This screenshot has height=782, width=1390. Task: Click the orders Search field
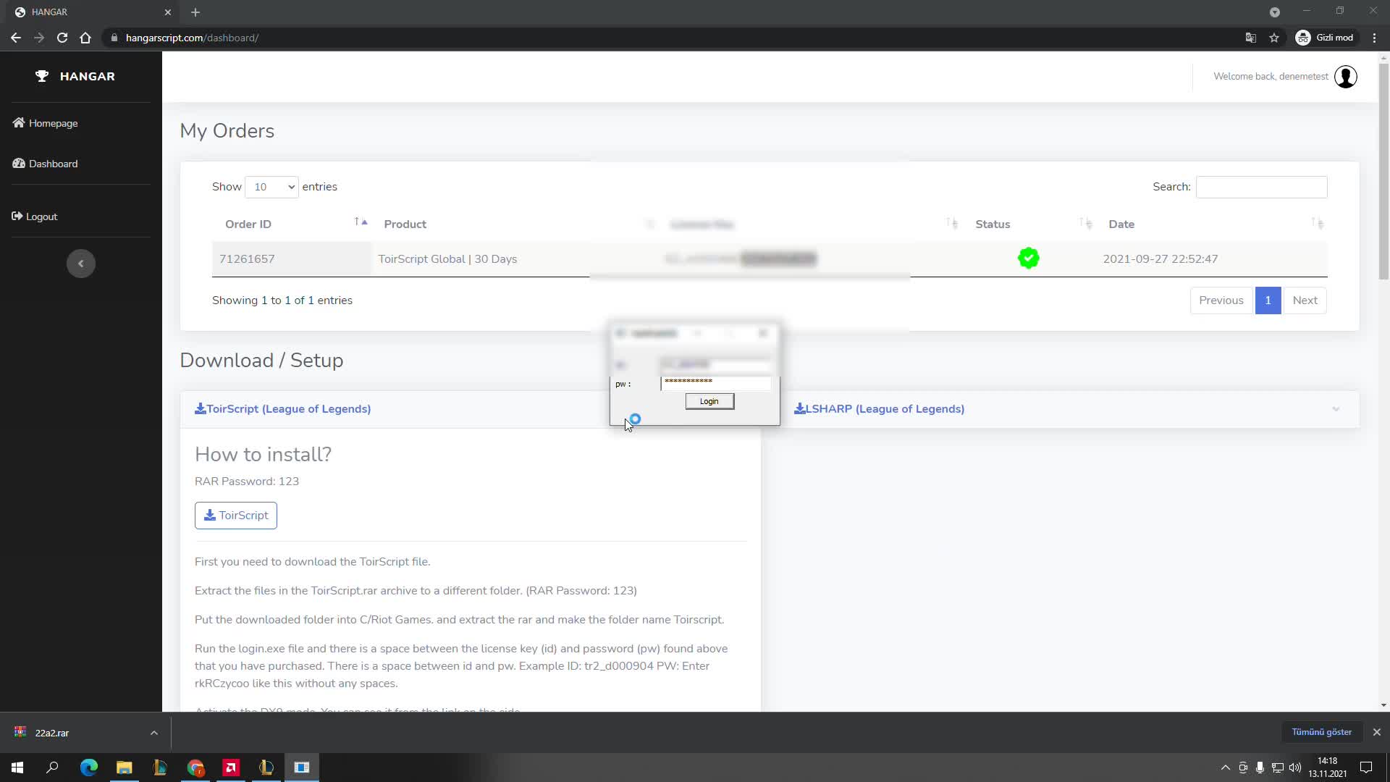[1261, 187]
